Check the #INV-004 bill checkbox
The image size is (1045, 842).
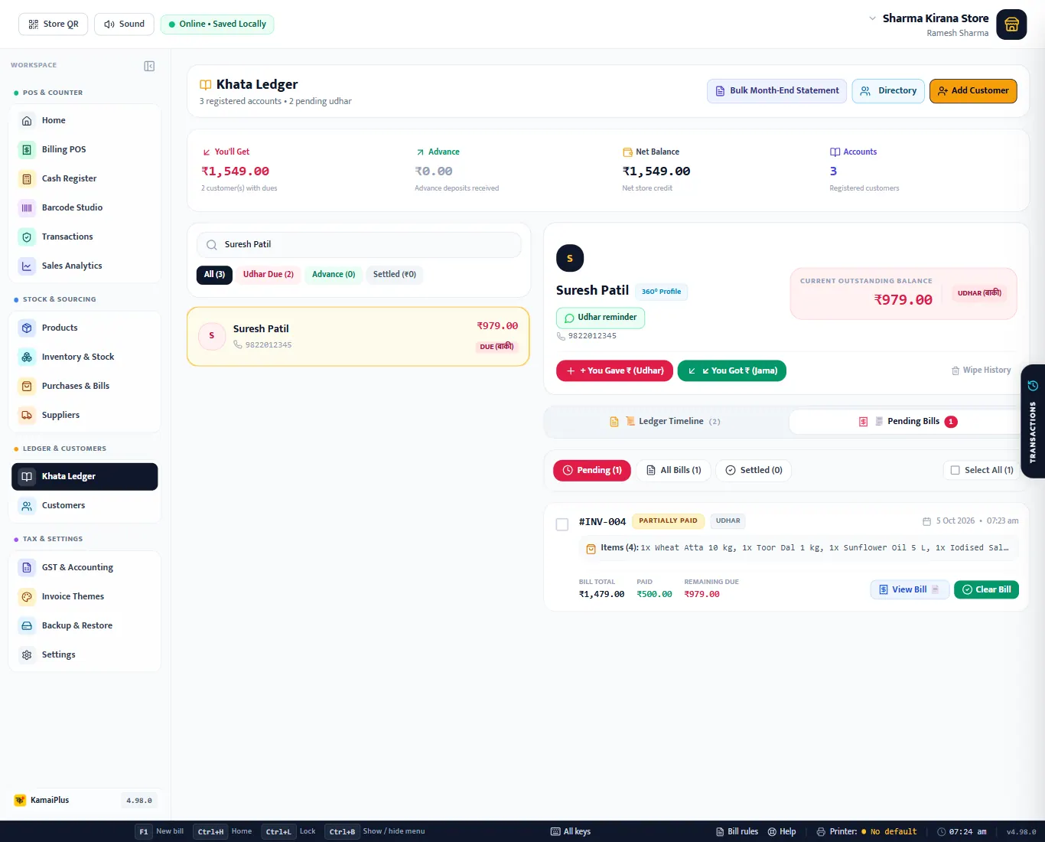click(562, 524)
